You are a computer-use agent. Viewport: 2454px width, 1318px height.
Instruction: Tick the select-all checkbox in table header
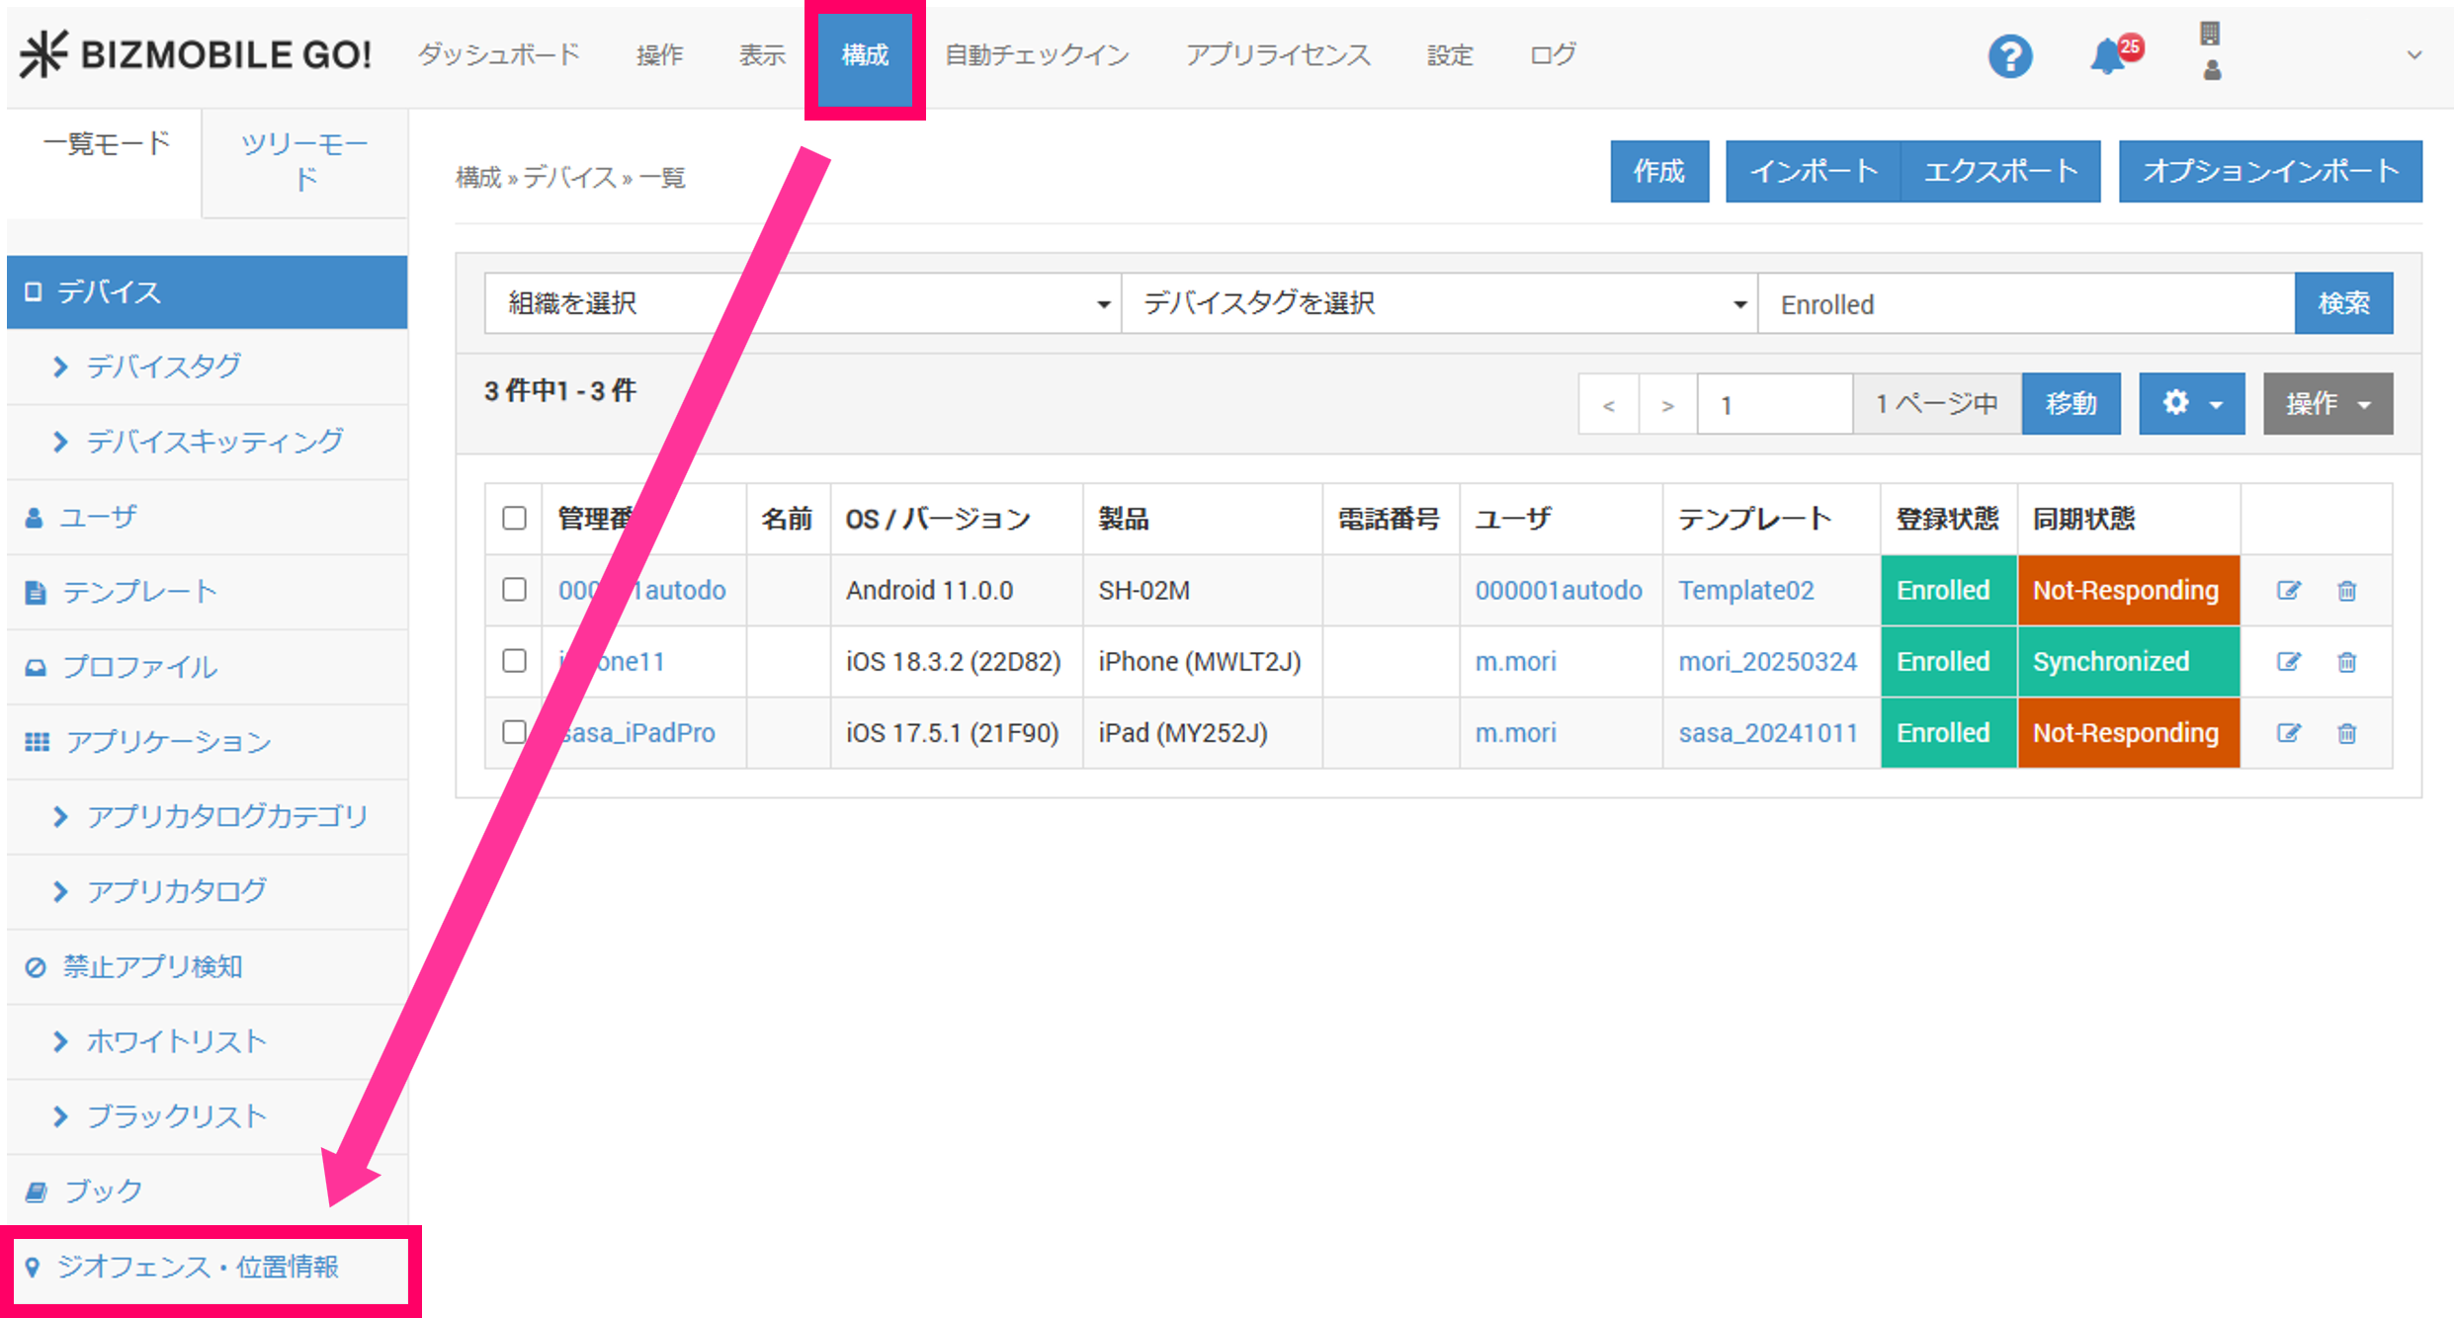(514, 519)
